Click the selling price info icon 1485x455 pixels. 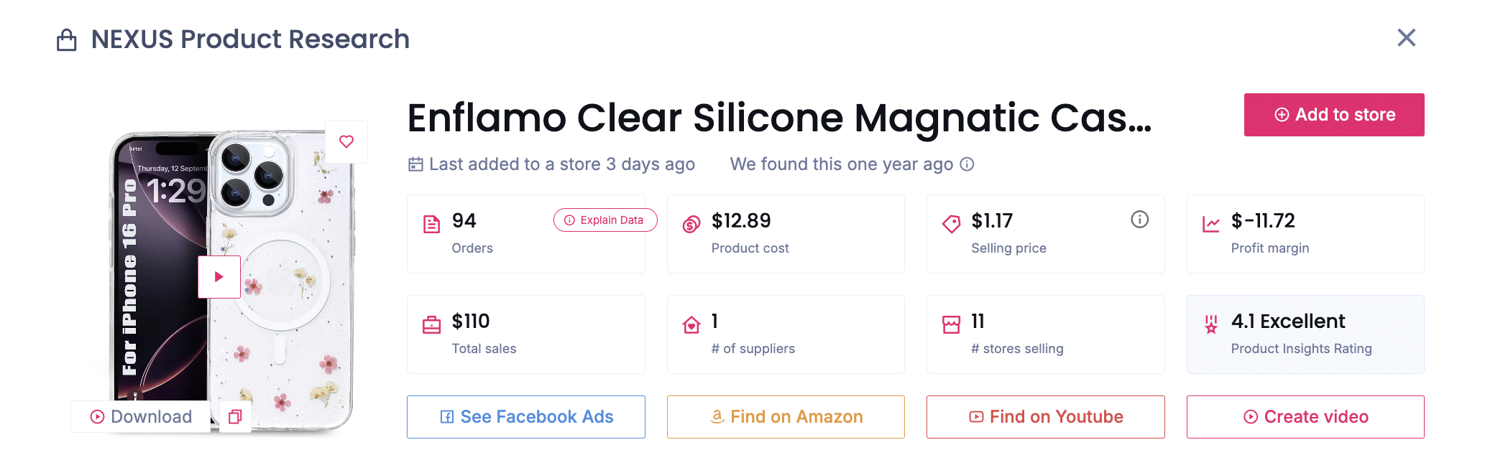(x=1139, y=220)
